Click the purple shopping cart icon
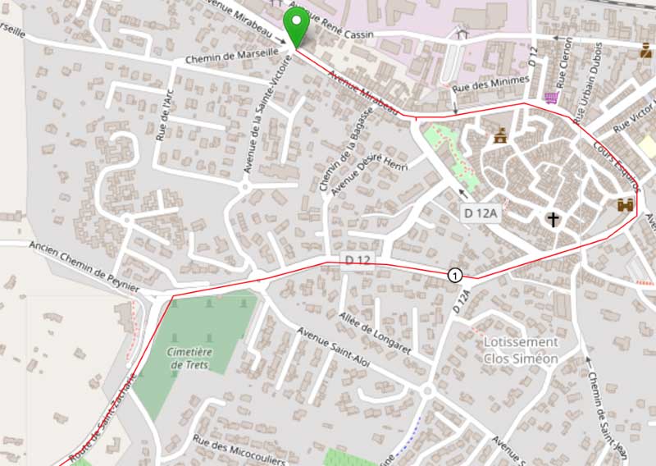 [x=551, y=98]
